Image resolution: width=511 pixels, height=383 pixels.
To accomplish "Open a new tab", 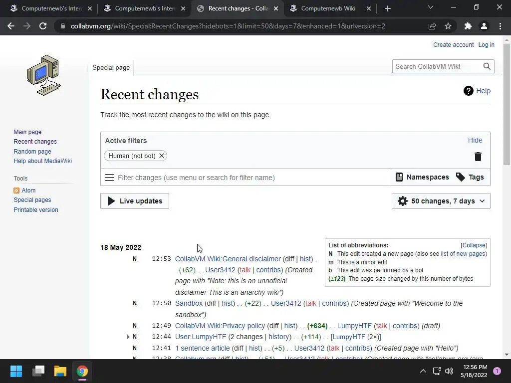I will coord(387,8).
